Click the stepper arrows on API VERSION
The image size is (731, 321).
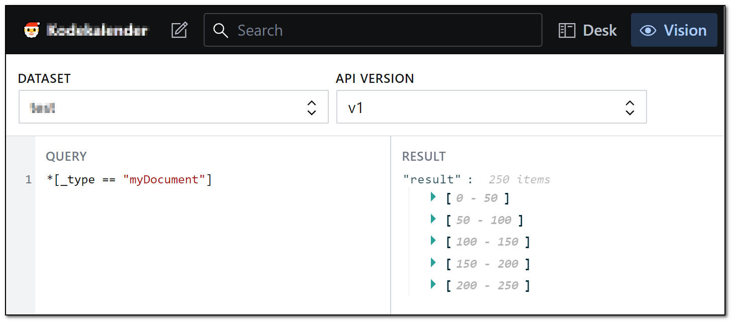pyautogui.click(x=629, y=106)
